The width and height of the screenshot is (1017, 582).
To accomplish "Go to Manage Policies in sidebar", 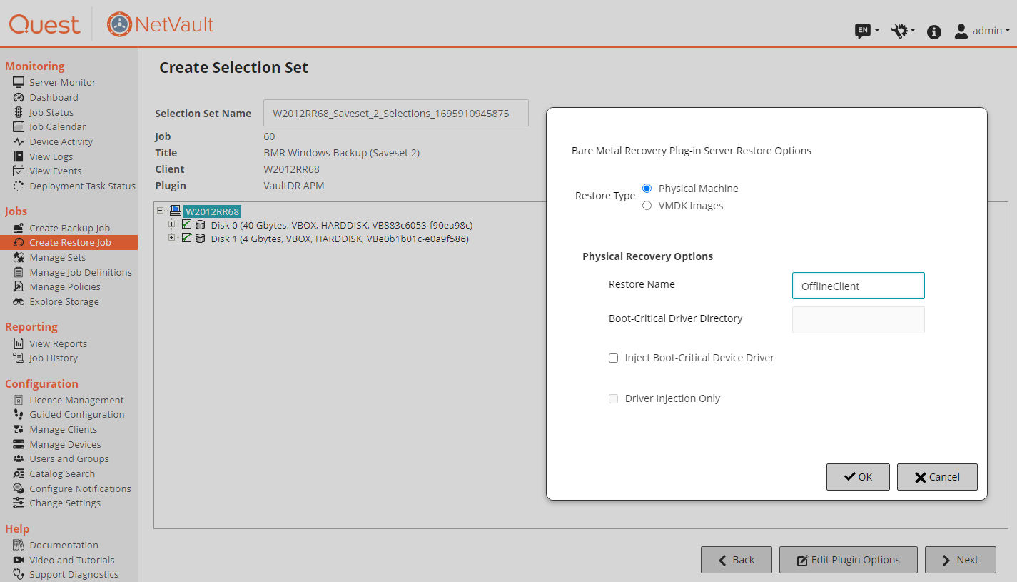I will coord(64,286).
